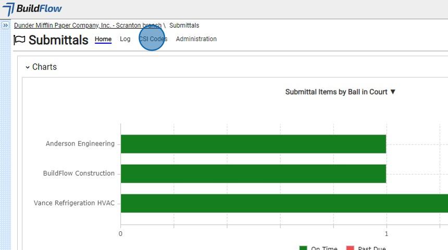Click the Vance Refrigeration HVAC axis label
448x250 pixels.
74,203
